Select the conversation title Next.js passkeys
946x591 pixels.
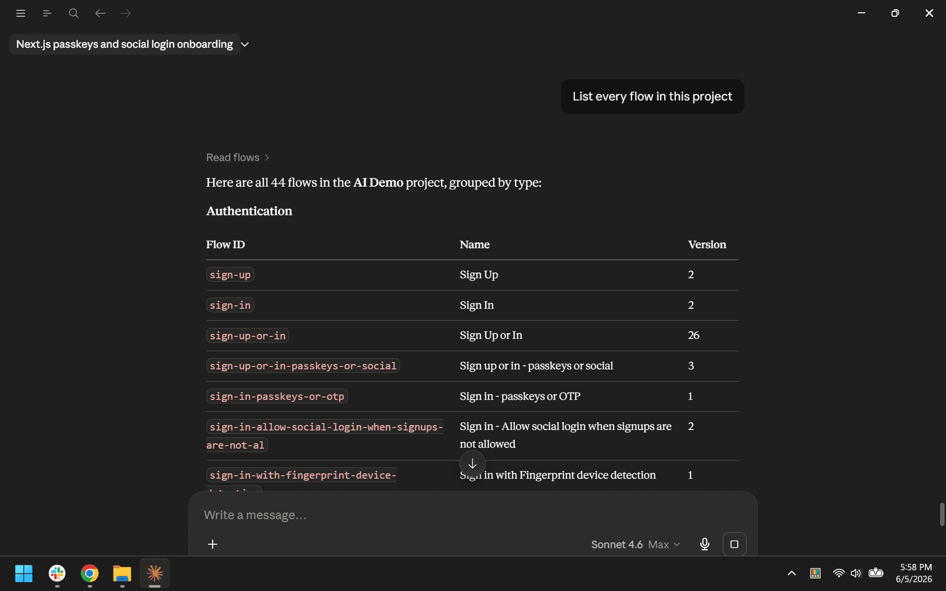pyautogui.click(x=124, y=44)
